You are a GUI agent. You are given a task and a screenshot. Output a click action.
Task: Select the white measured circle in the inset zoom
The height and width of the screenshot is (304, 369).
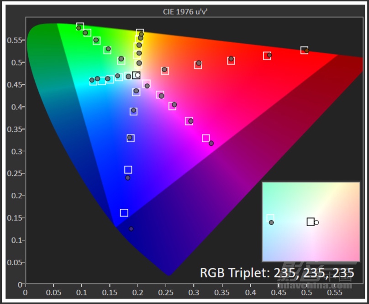pyautogui.click(x=316, y=222)
